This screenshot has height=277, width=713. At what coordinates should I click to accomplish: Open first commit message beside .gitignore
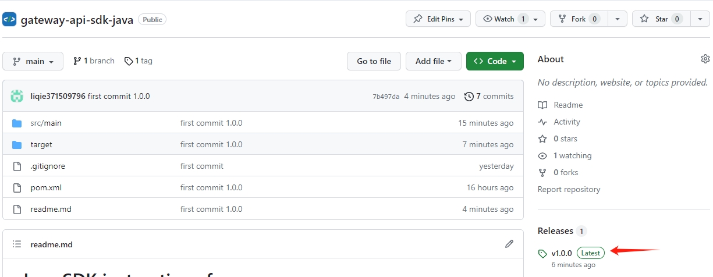(x=202, y=166)
